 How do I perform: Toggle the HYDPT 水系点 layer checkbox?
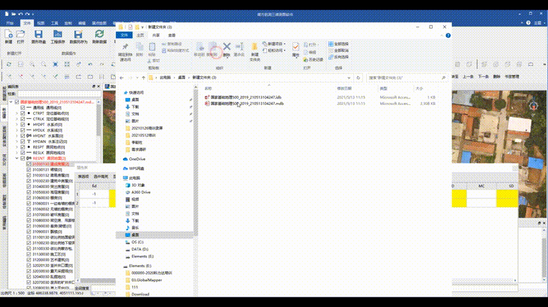(x=23, y=125)
